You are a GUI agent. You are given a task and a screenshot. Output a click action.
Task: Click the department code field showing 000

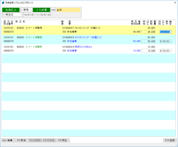[x=53, y=10]
